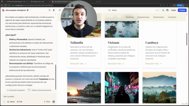Send the chat message arrow button

[54, 102]
